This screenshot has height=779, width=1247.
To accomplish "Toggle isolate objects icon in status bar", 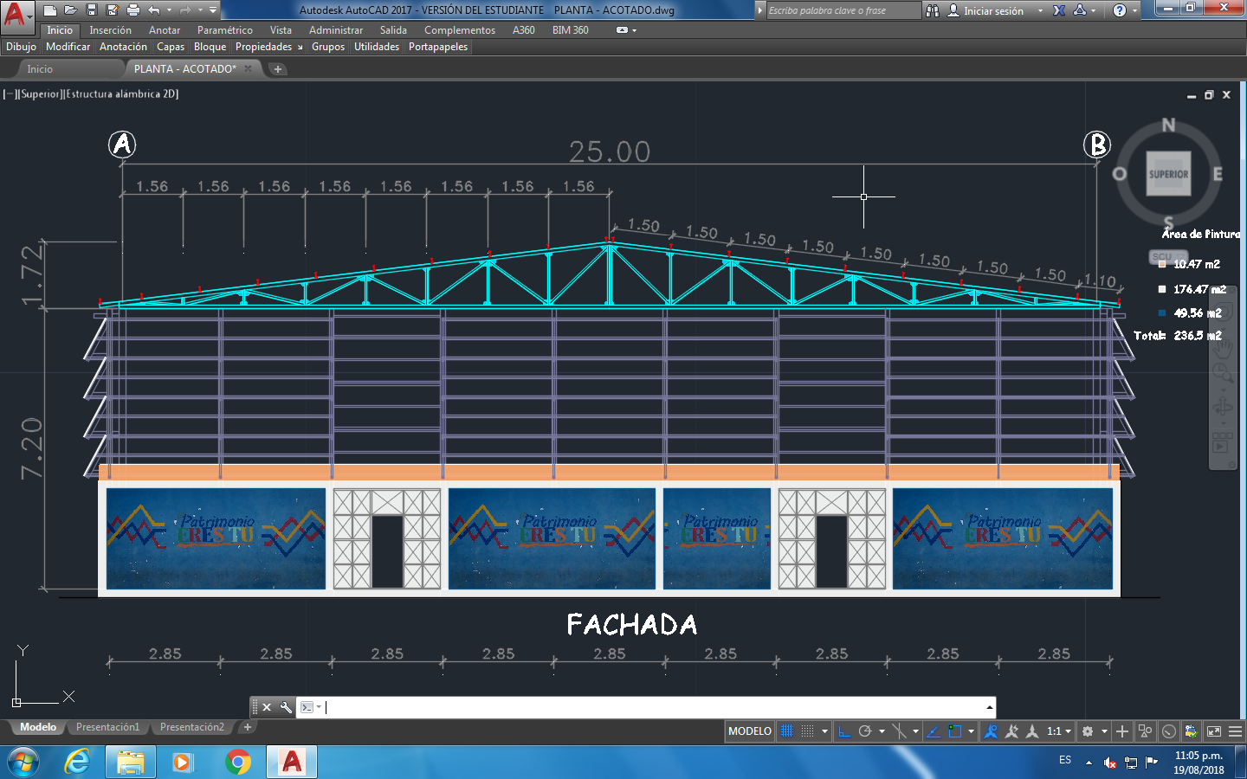I will tap(1145, 731).
